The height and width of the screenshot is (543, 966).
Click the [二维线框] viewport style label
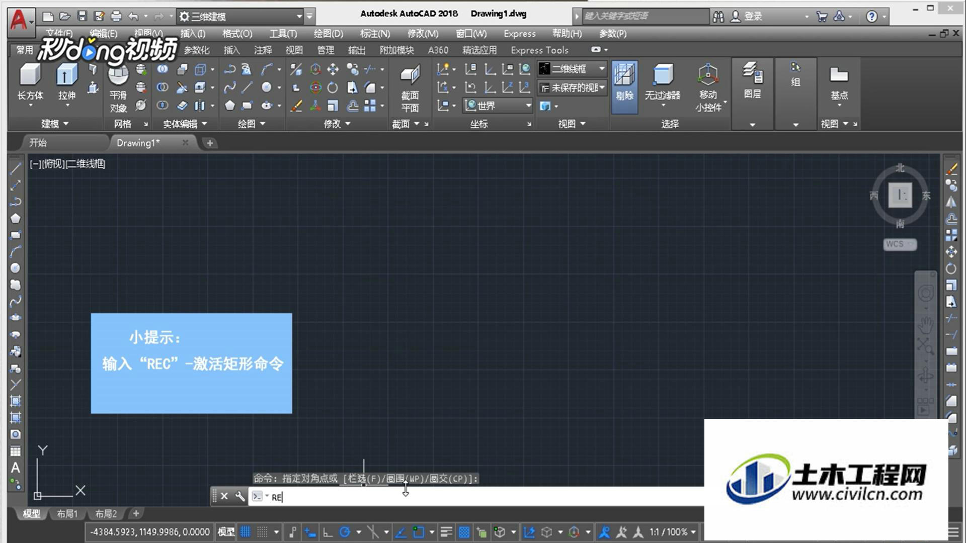tap(85, 164)
